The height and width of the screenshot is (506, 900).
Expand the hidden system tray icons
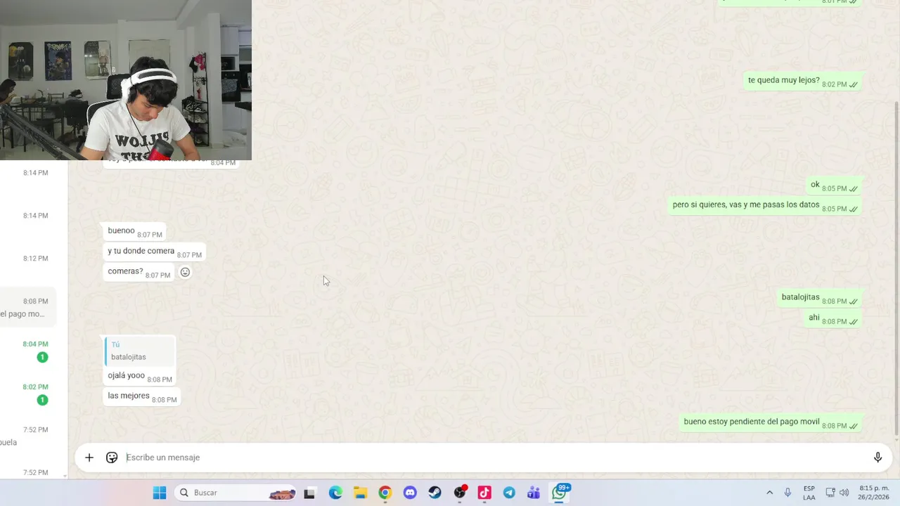point(769,493)
